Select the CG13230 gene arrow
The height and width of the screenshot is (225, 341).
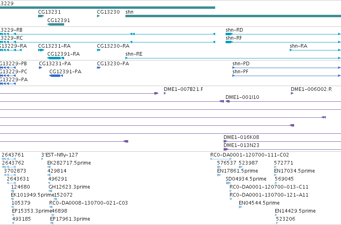tap(98, 16)
